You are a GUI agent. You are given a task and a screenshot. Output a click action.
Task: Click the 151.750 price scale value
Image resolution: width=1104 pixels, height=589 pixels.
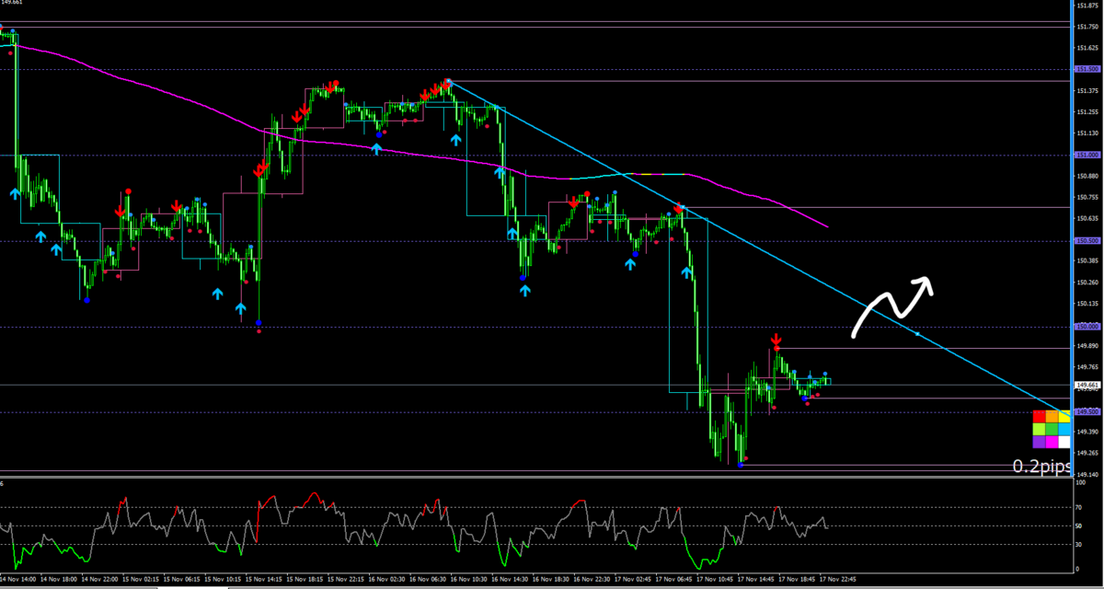pos(1087,27)
